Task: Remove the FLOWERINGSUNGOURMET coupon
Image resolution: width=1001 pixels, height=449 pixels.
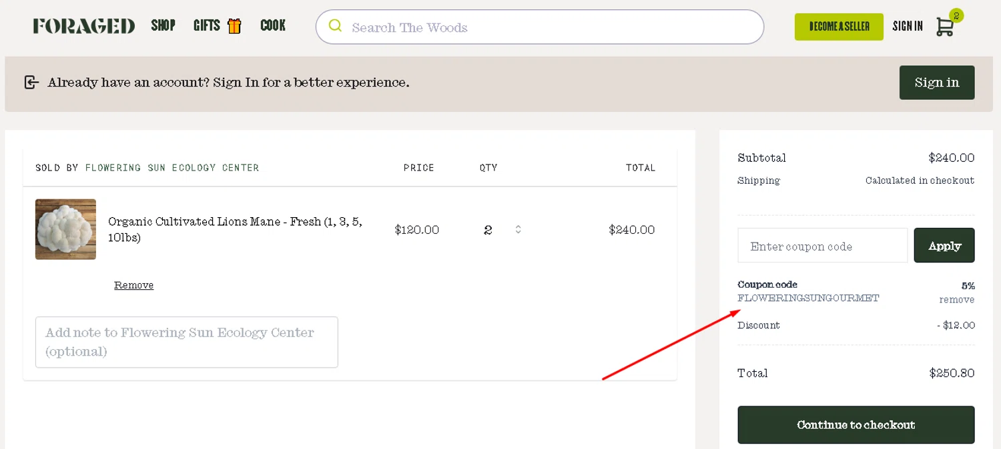Action: click(x=957, y=300)
